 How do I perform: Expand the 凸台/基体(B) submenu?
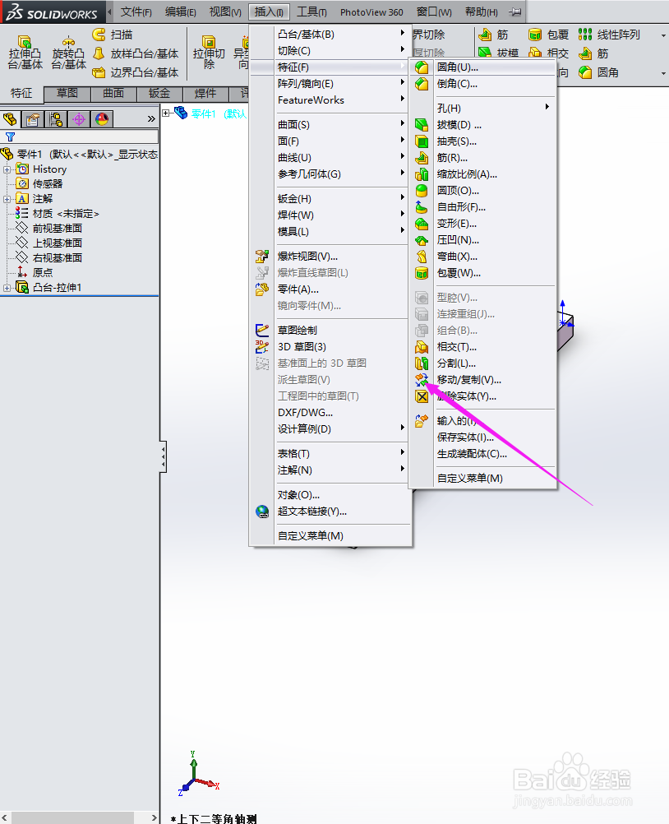click(x=330, y=35)
